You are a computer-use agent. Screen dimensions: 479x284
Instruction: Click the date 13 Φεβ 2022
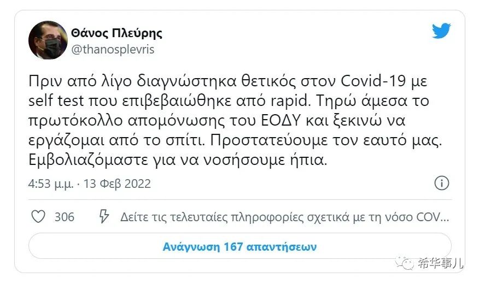point(118,184)
